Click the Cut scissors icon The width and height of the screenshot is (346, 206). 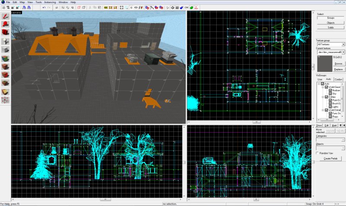[90, 8]
